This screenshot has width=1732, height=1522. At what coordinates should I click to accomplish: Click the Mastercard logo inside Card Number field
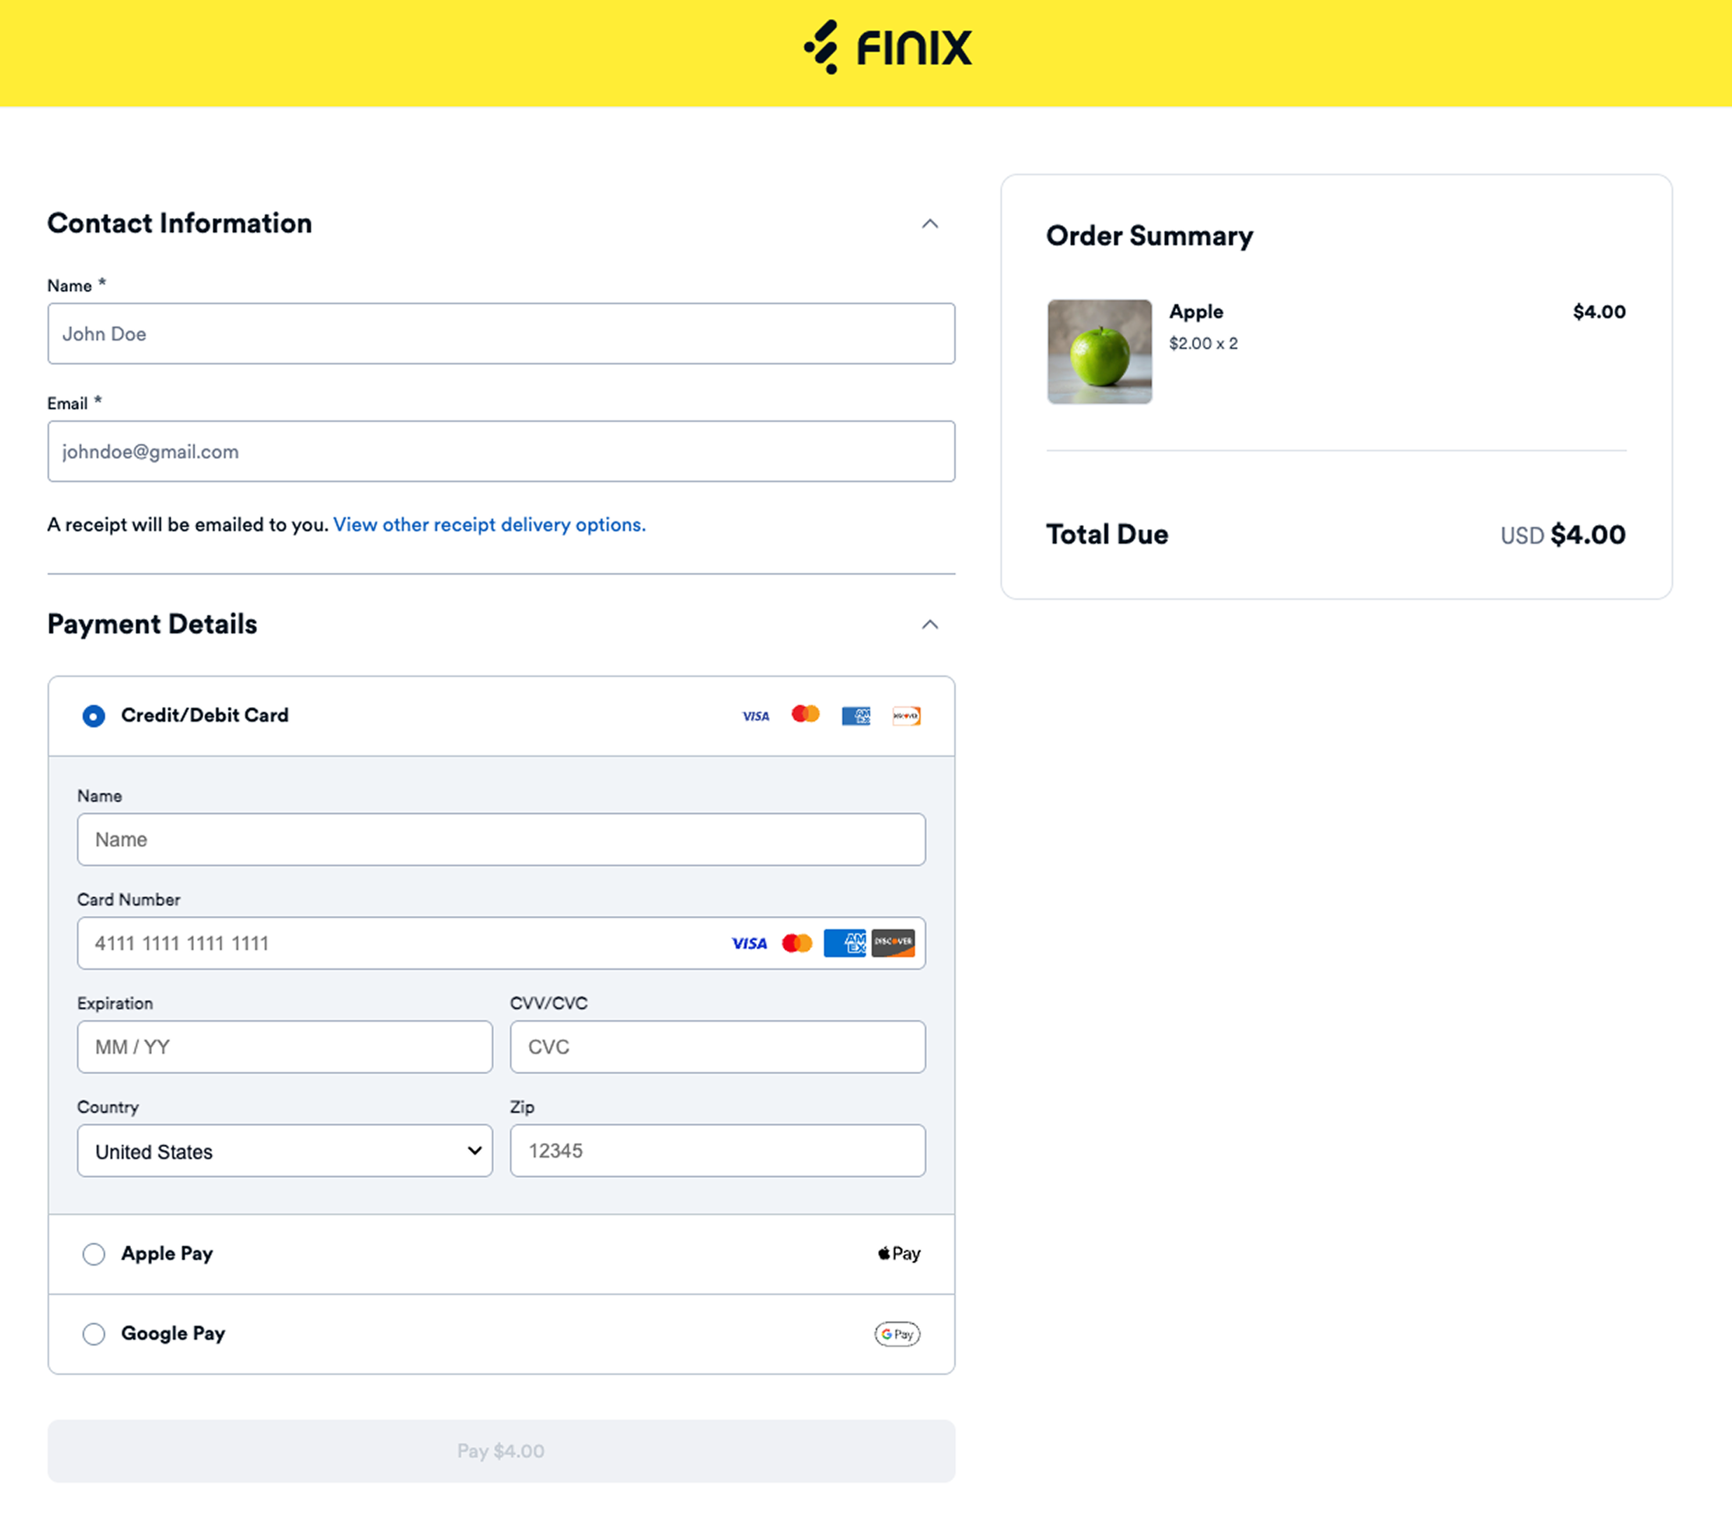click(797, 943)
